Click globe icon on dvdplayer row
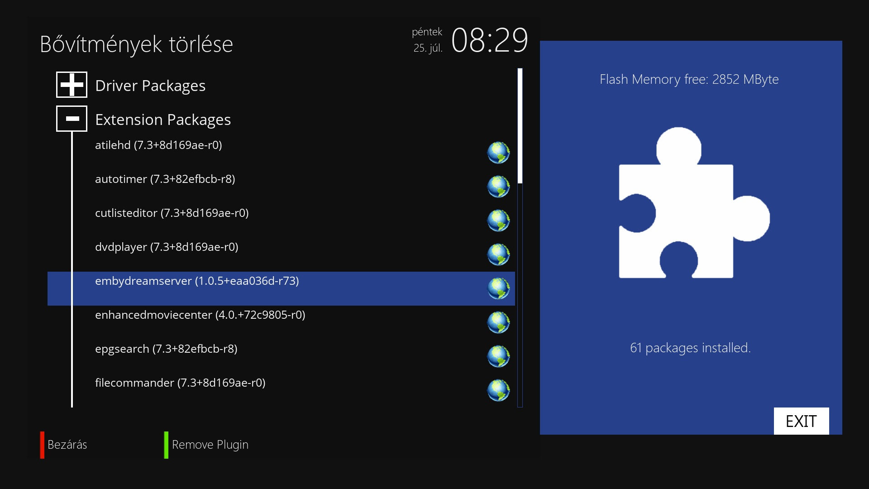 point(498,254)
